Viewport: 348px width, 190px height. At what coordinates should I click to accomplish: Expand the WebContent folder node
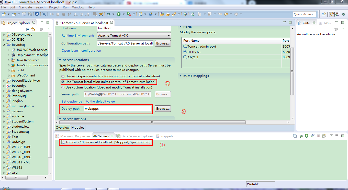[9, 75]
